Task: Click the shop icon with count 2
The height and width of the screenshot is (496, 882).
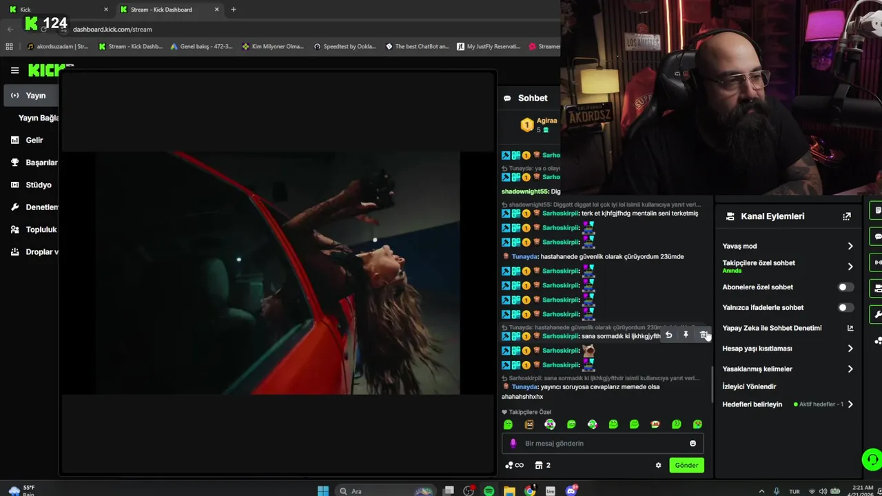Action: pos(543,466)
